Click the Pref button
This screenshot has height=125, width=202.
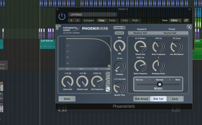tap(58, 26)
